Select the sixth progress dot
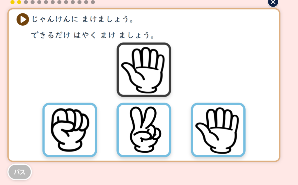298x185 pixels. pyautogui.click(x=46, y=2)
